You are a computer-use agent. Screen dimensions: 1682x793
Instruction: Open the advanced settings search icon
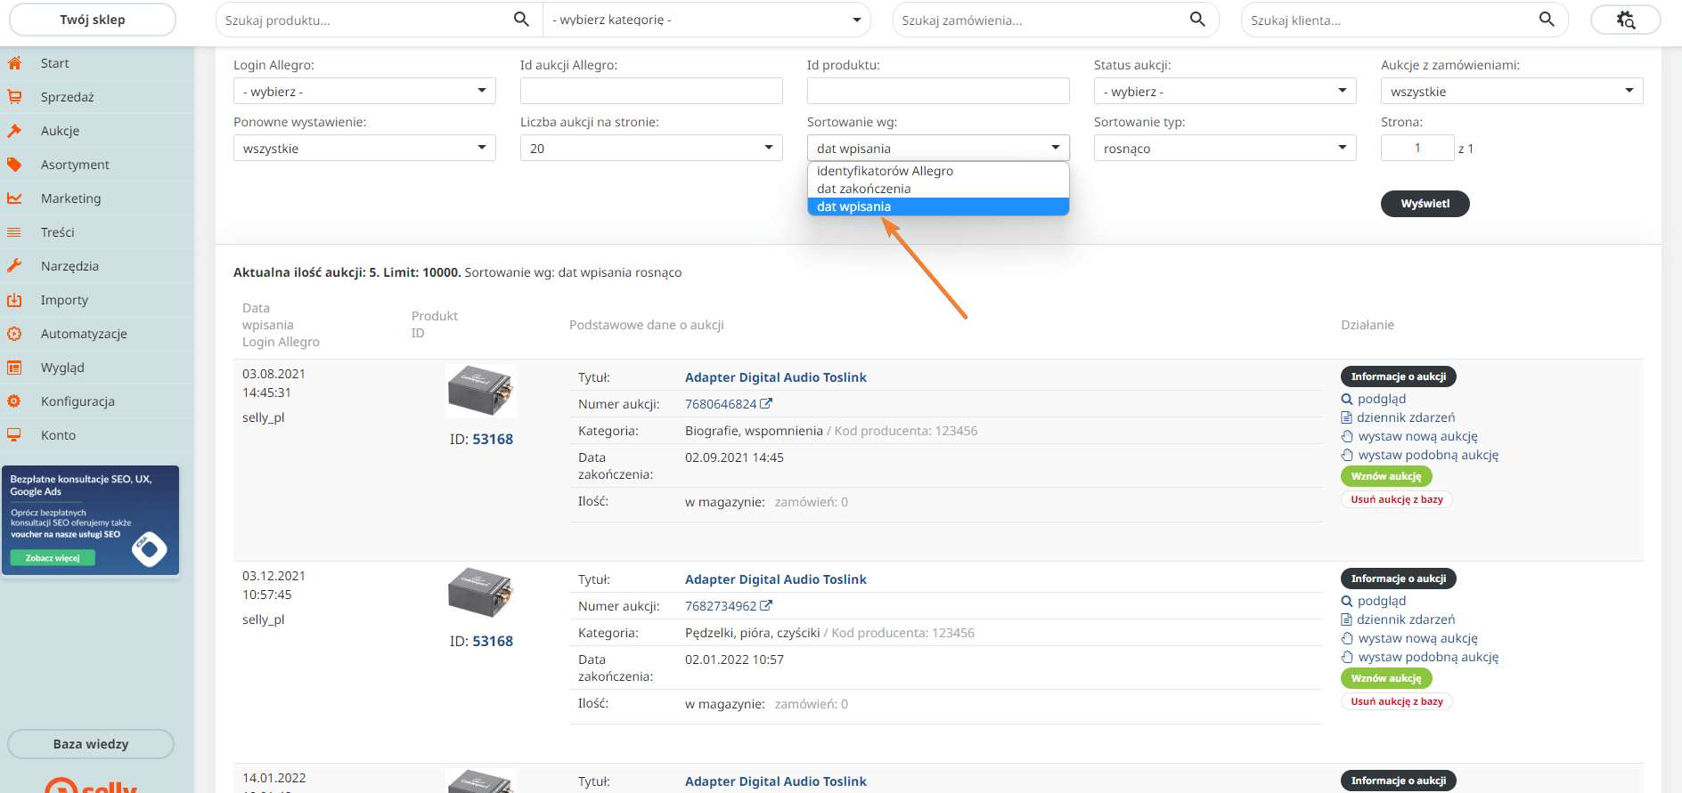coord(1625,20)
